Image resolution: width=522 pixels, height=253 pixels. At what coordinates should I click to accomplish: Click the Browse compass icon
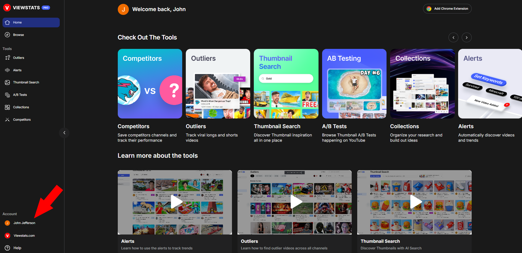(7, 35)
